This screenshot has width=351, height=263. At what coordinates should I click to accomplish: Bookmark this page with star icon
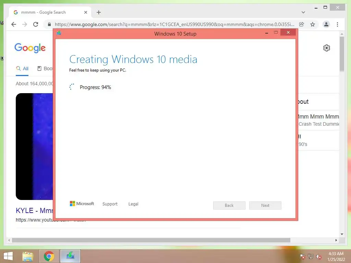point(313,24)
